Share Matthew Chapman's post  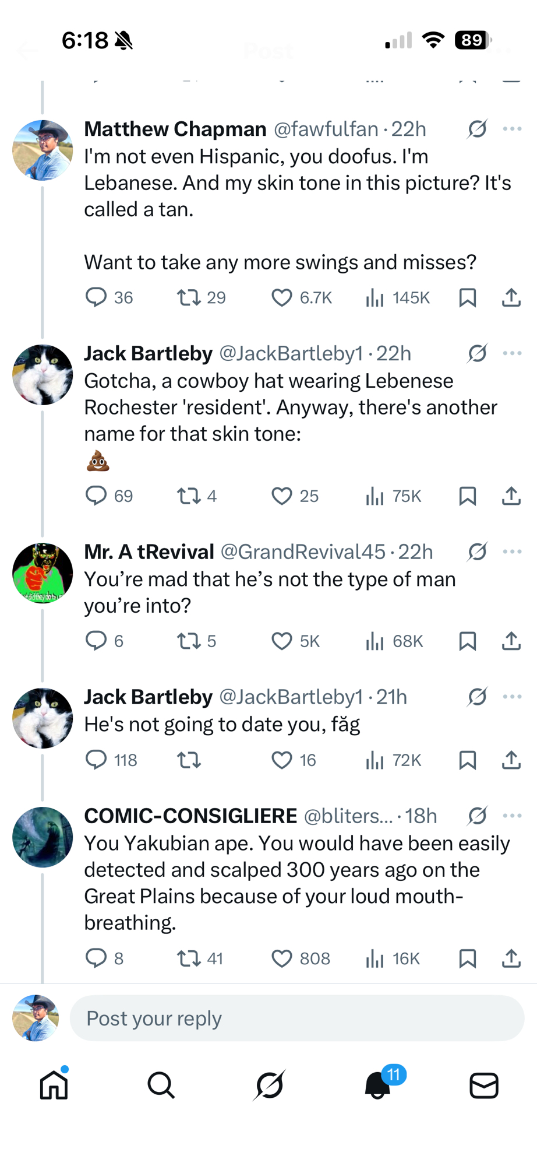[511, 298]
